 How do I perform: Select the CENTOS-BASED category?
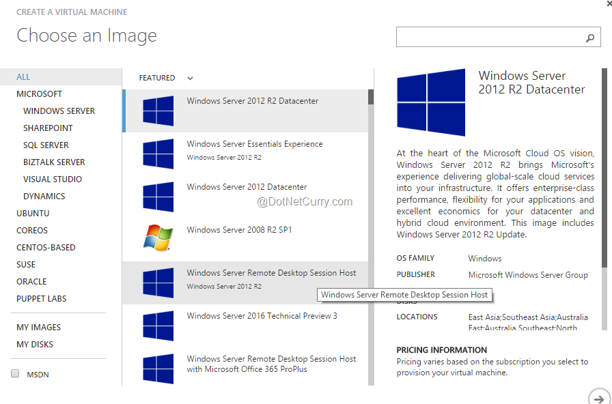[x=46, y=248]
